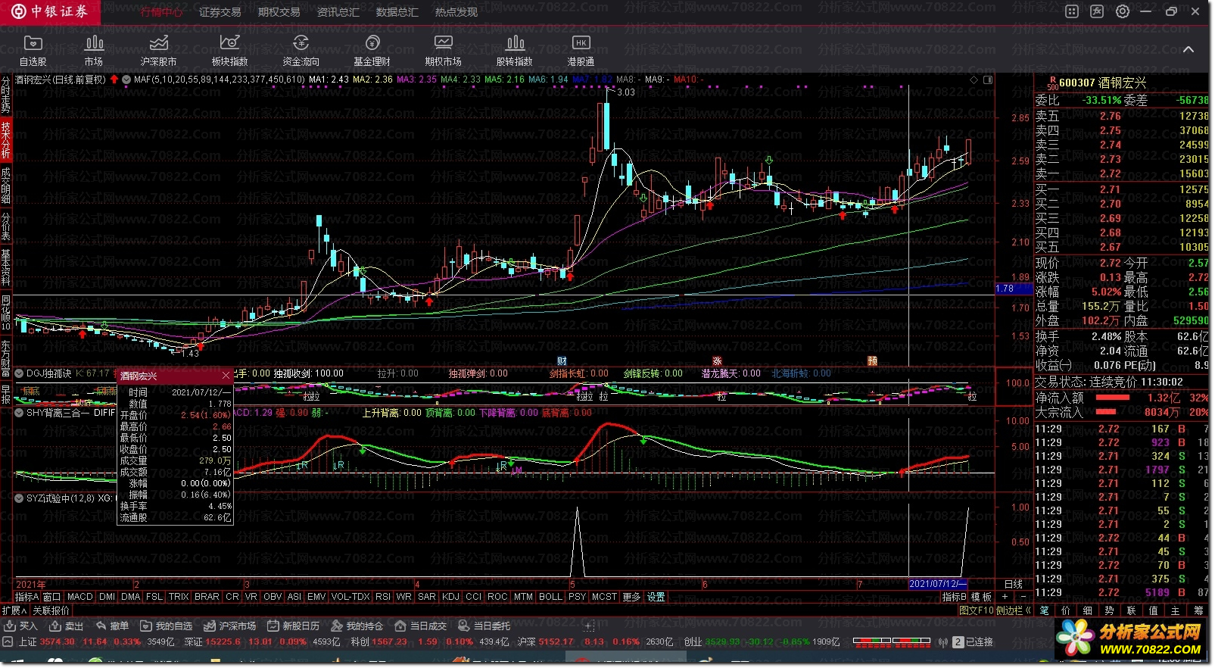Select the VOL-TDX indicator tab

(350, 597)
